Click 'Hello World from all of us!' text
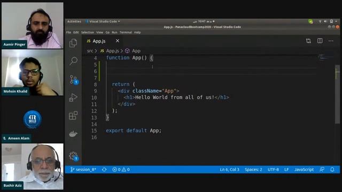 [175, 97]
